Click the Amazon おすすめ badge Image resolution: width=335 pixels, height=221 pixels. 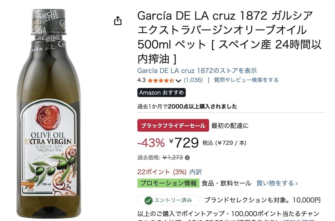click(x=162, y=93)
